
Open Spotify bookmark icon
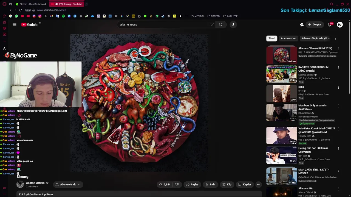coord(63,16)
